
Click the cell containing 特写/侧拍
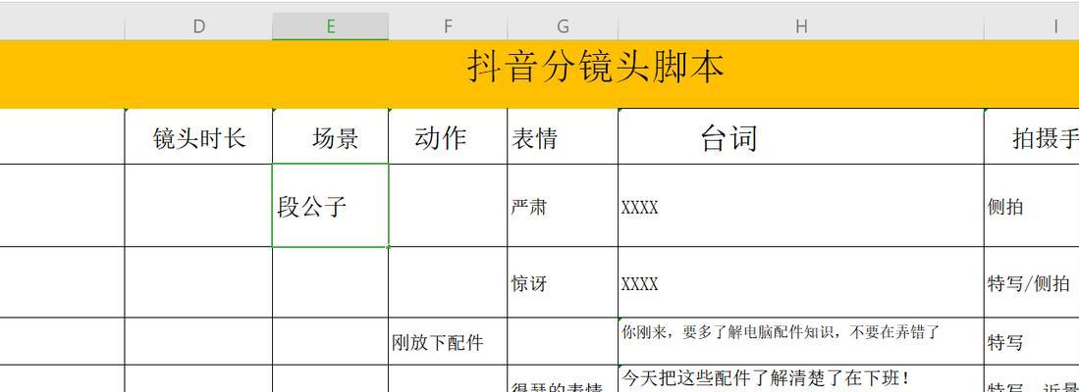pos(1032,282)
